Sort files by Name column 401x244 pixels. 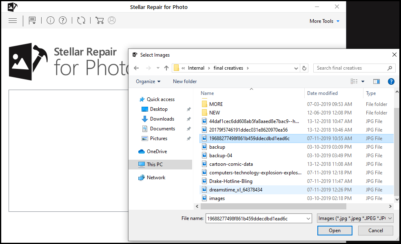(207, 93)
